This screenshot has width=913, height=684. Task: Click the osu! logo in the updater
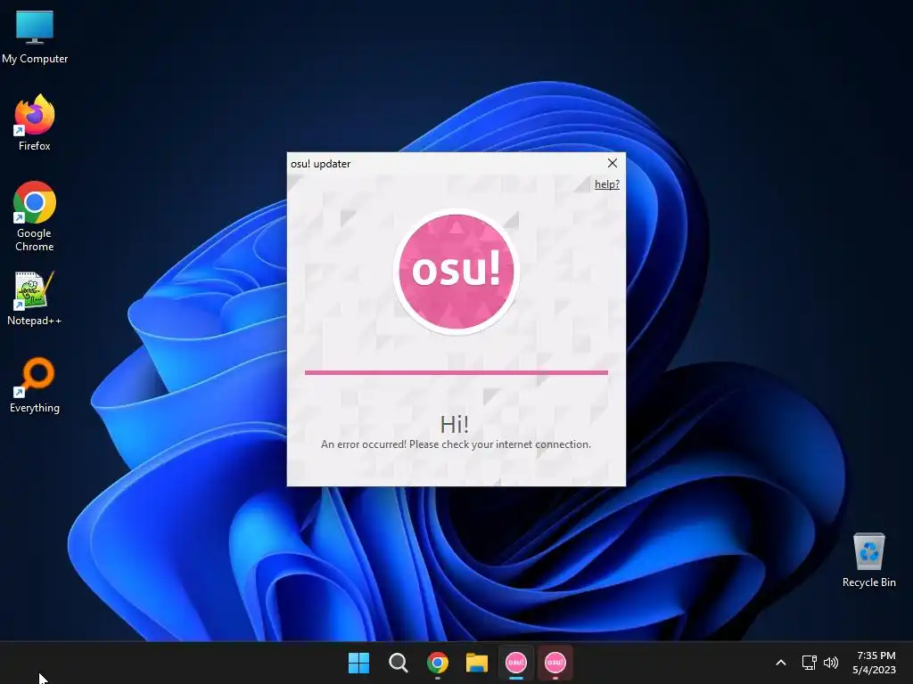tap(456, 271)
